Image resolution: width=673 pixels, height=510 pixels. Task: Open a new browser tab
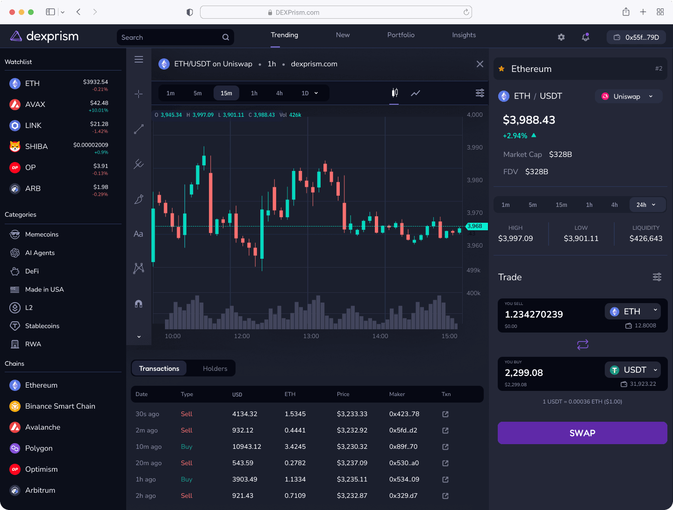pyautogui.click(x=643, y=12)
